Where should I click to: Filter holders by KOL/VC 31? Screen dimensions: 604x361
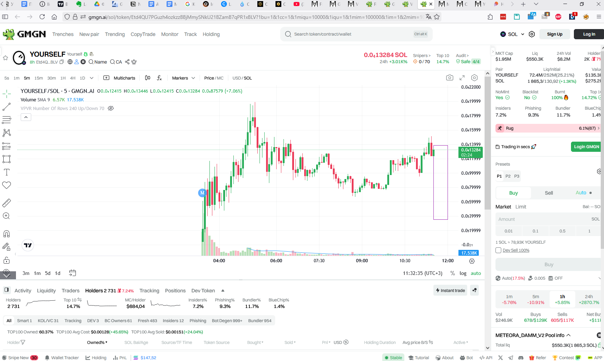tap(48, 321)
